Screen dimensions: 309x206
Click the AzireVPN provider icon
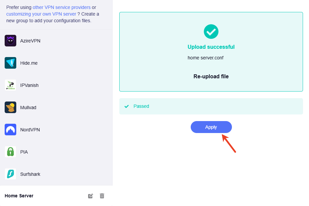[x=10, y=41]
